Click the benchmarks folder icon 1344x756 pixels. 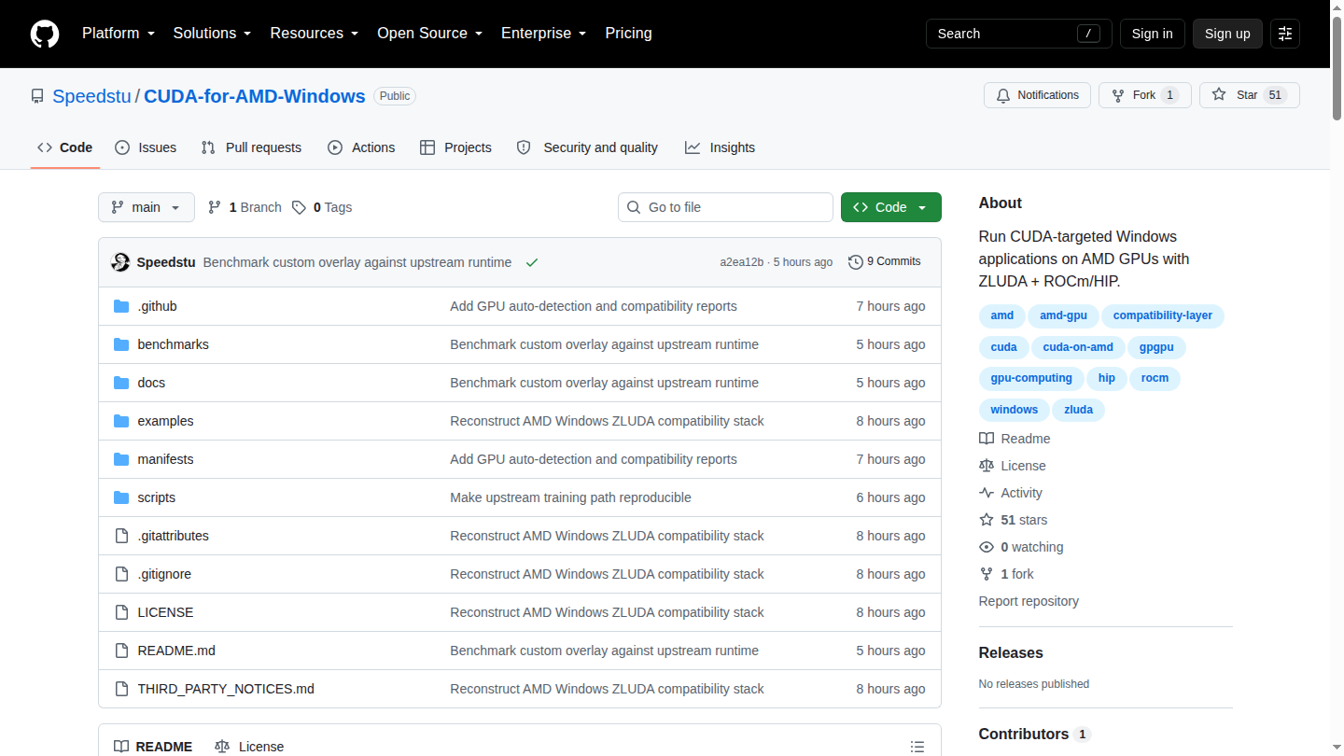point(121,344)
